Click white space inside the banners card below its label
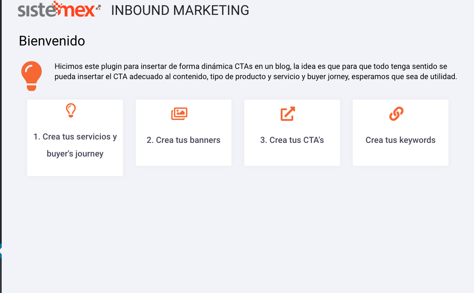The image size is (474, 293). (x=183, y=156)
